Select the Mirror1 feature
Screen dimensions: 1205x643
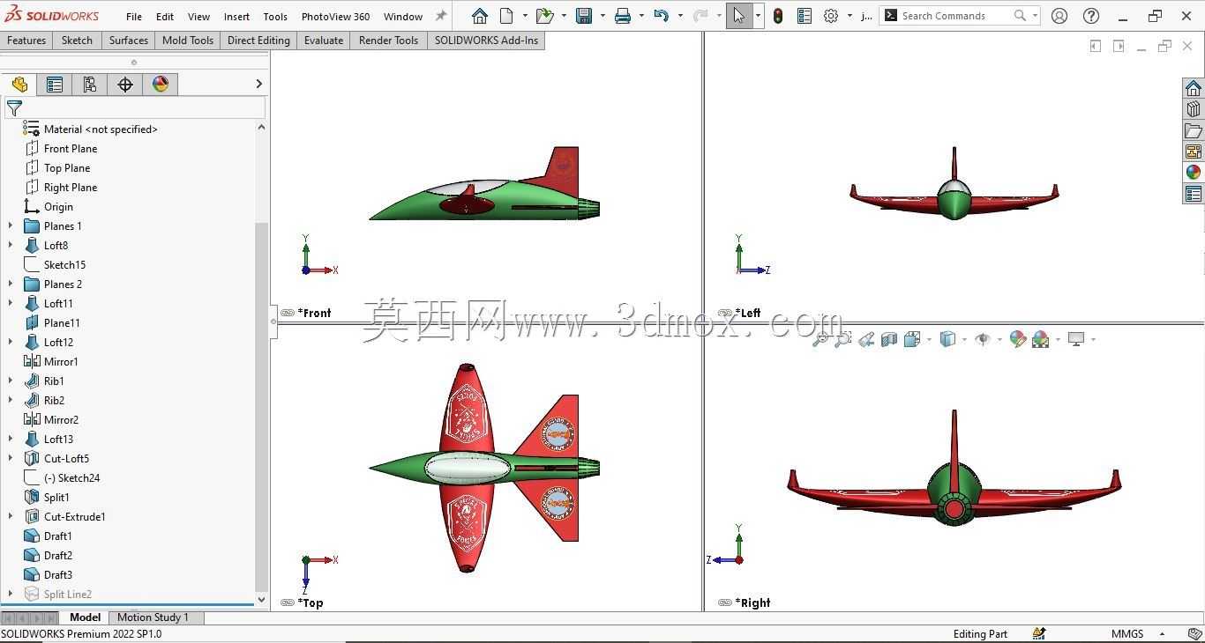coord(61,361)
